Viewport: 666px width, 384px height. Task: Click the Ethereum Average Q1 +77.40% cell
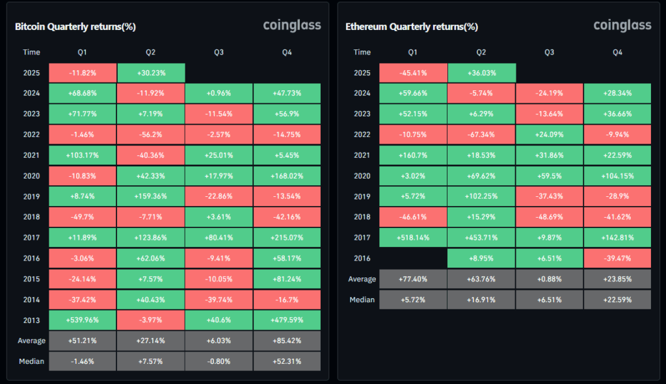click(413, 279)
